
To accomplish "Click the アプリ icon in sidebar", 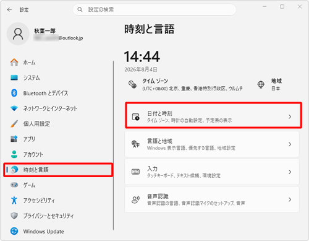I will point(14,139).
